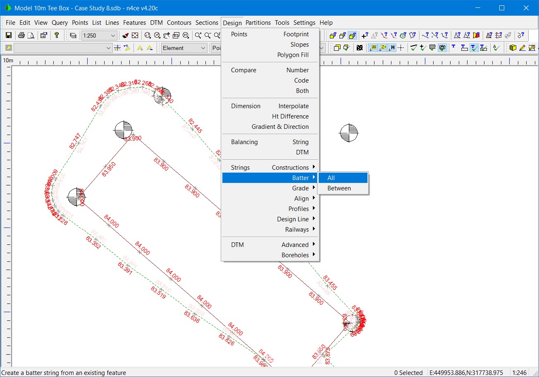
Task: Click the pan hand icon
Action: 167,36
